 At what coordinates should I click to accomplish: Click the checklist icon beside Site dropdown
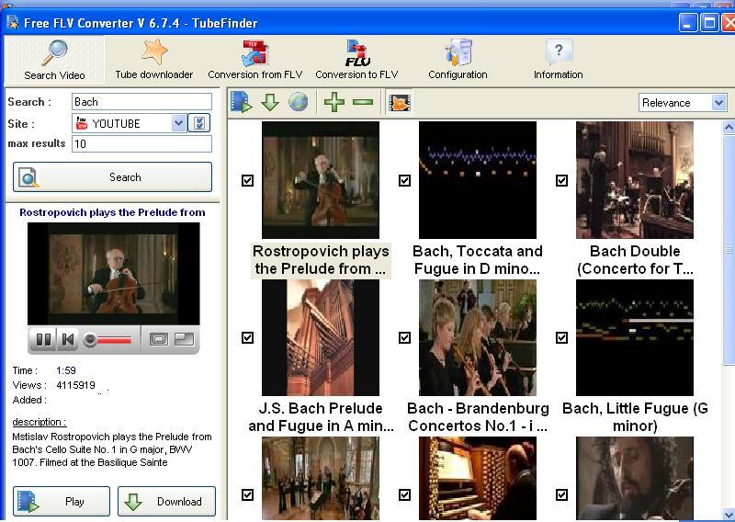[199, 123]
